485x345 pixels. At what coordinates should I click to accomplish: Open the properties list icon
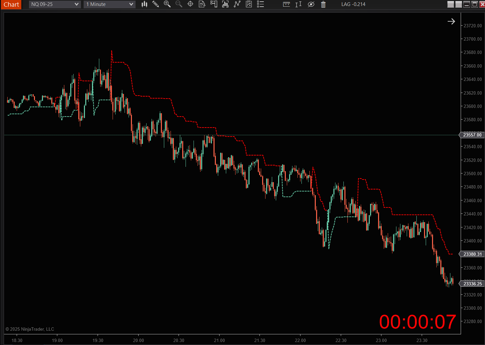[260, 4]
